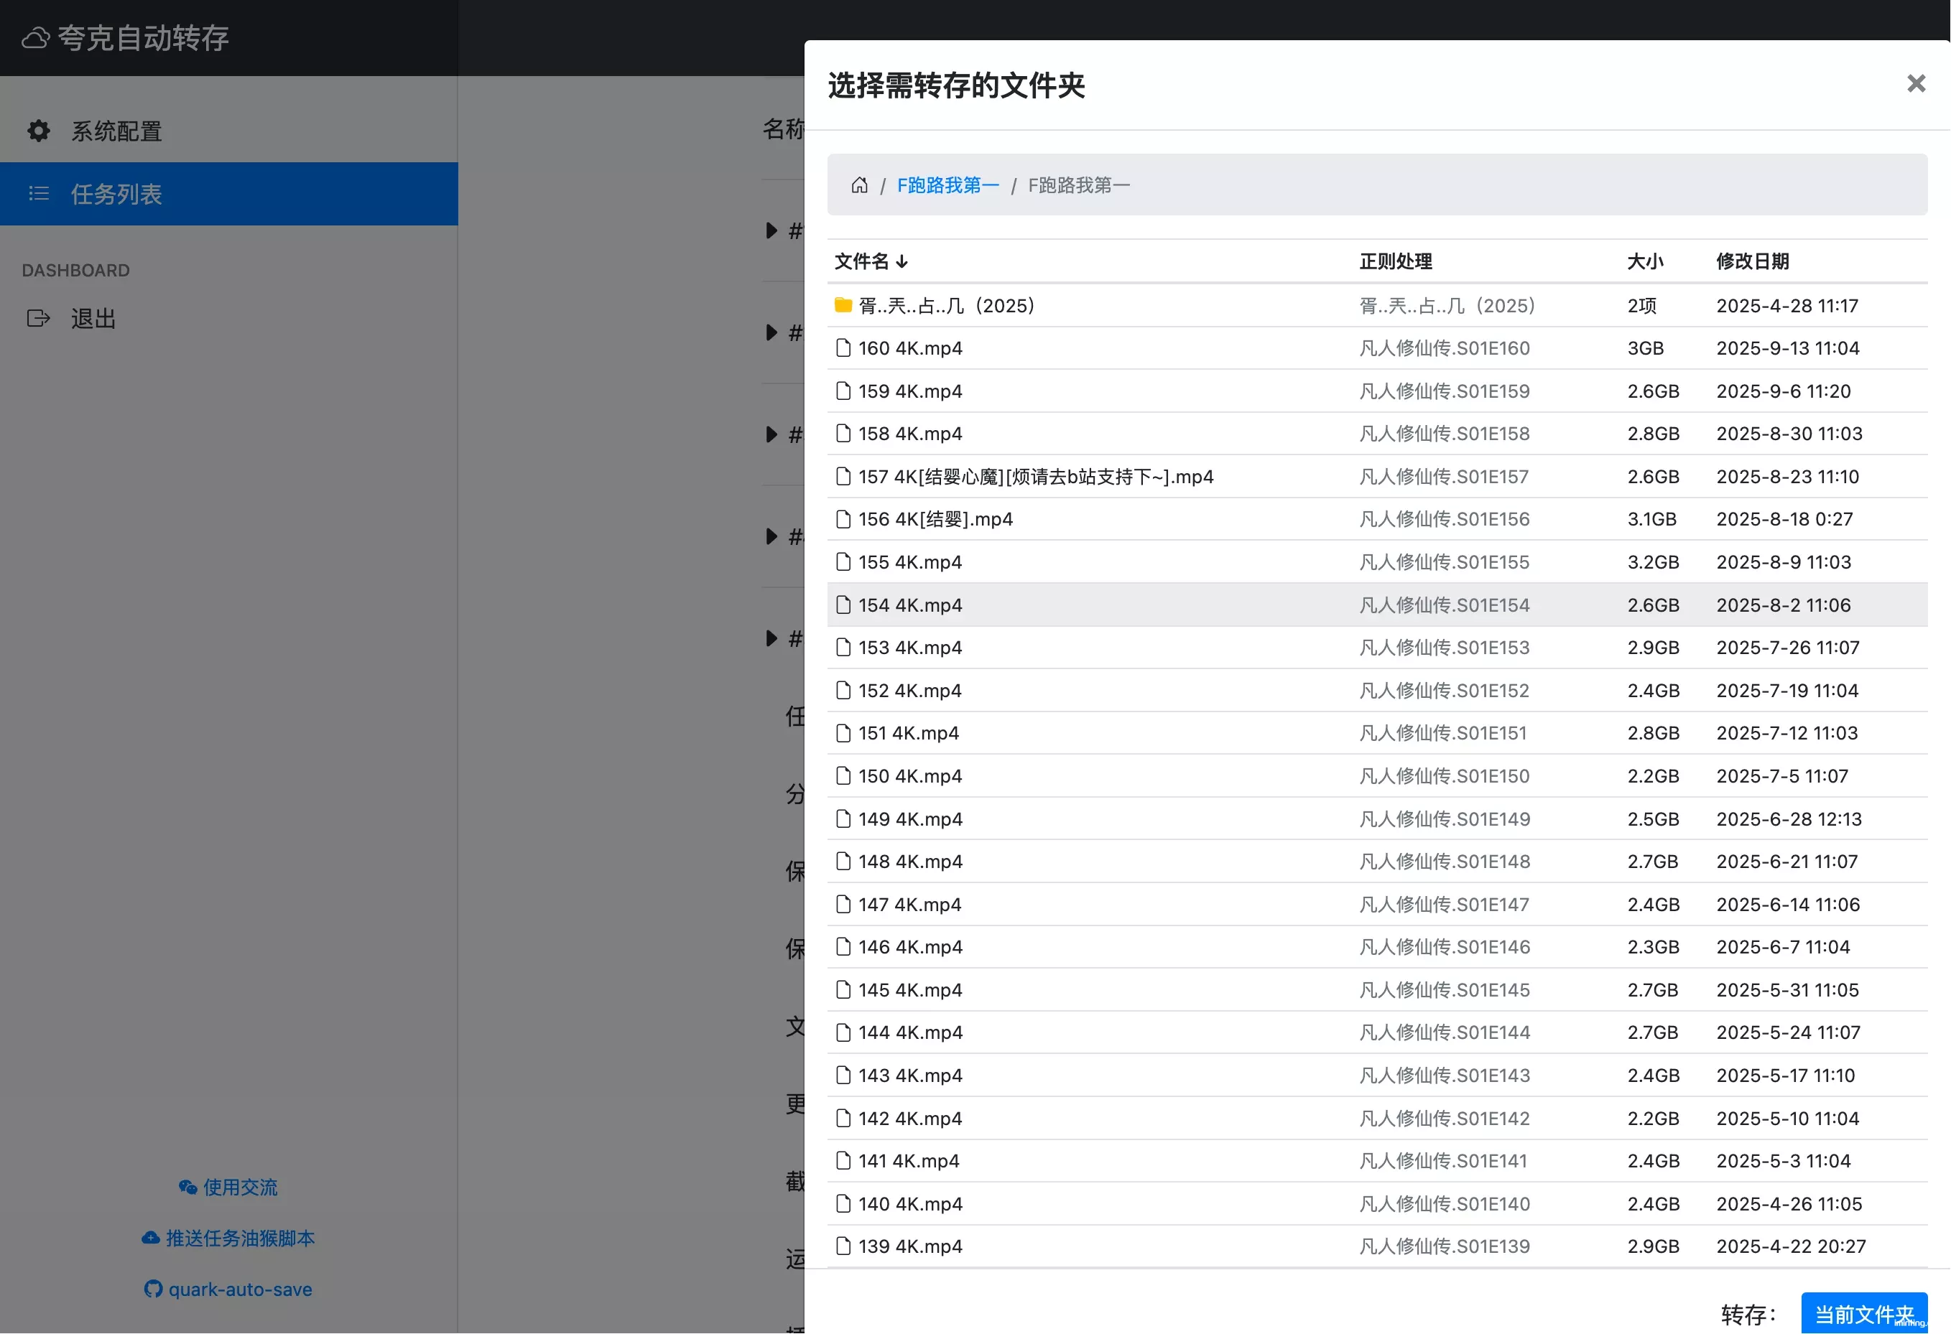The height and width of the screenshot is (1334, 1951).
Task: Open 系统配置 gear icon in sidebar
Action: click(39, 131)
